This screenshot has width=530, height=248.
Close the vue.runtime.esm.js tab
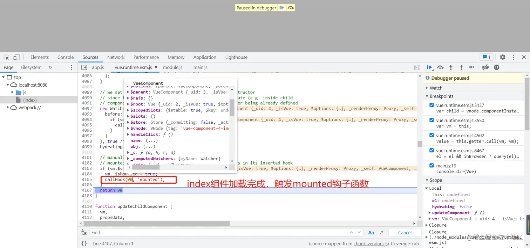pos(156,67)
